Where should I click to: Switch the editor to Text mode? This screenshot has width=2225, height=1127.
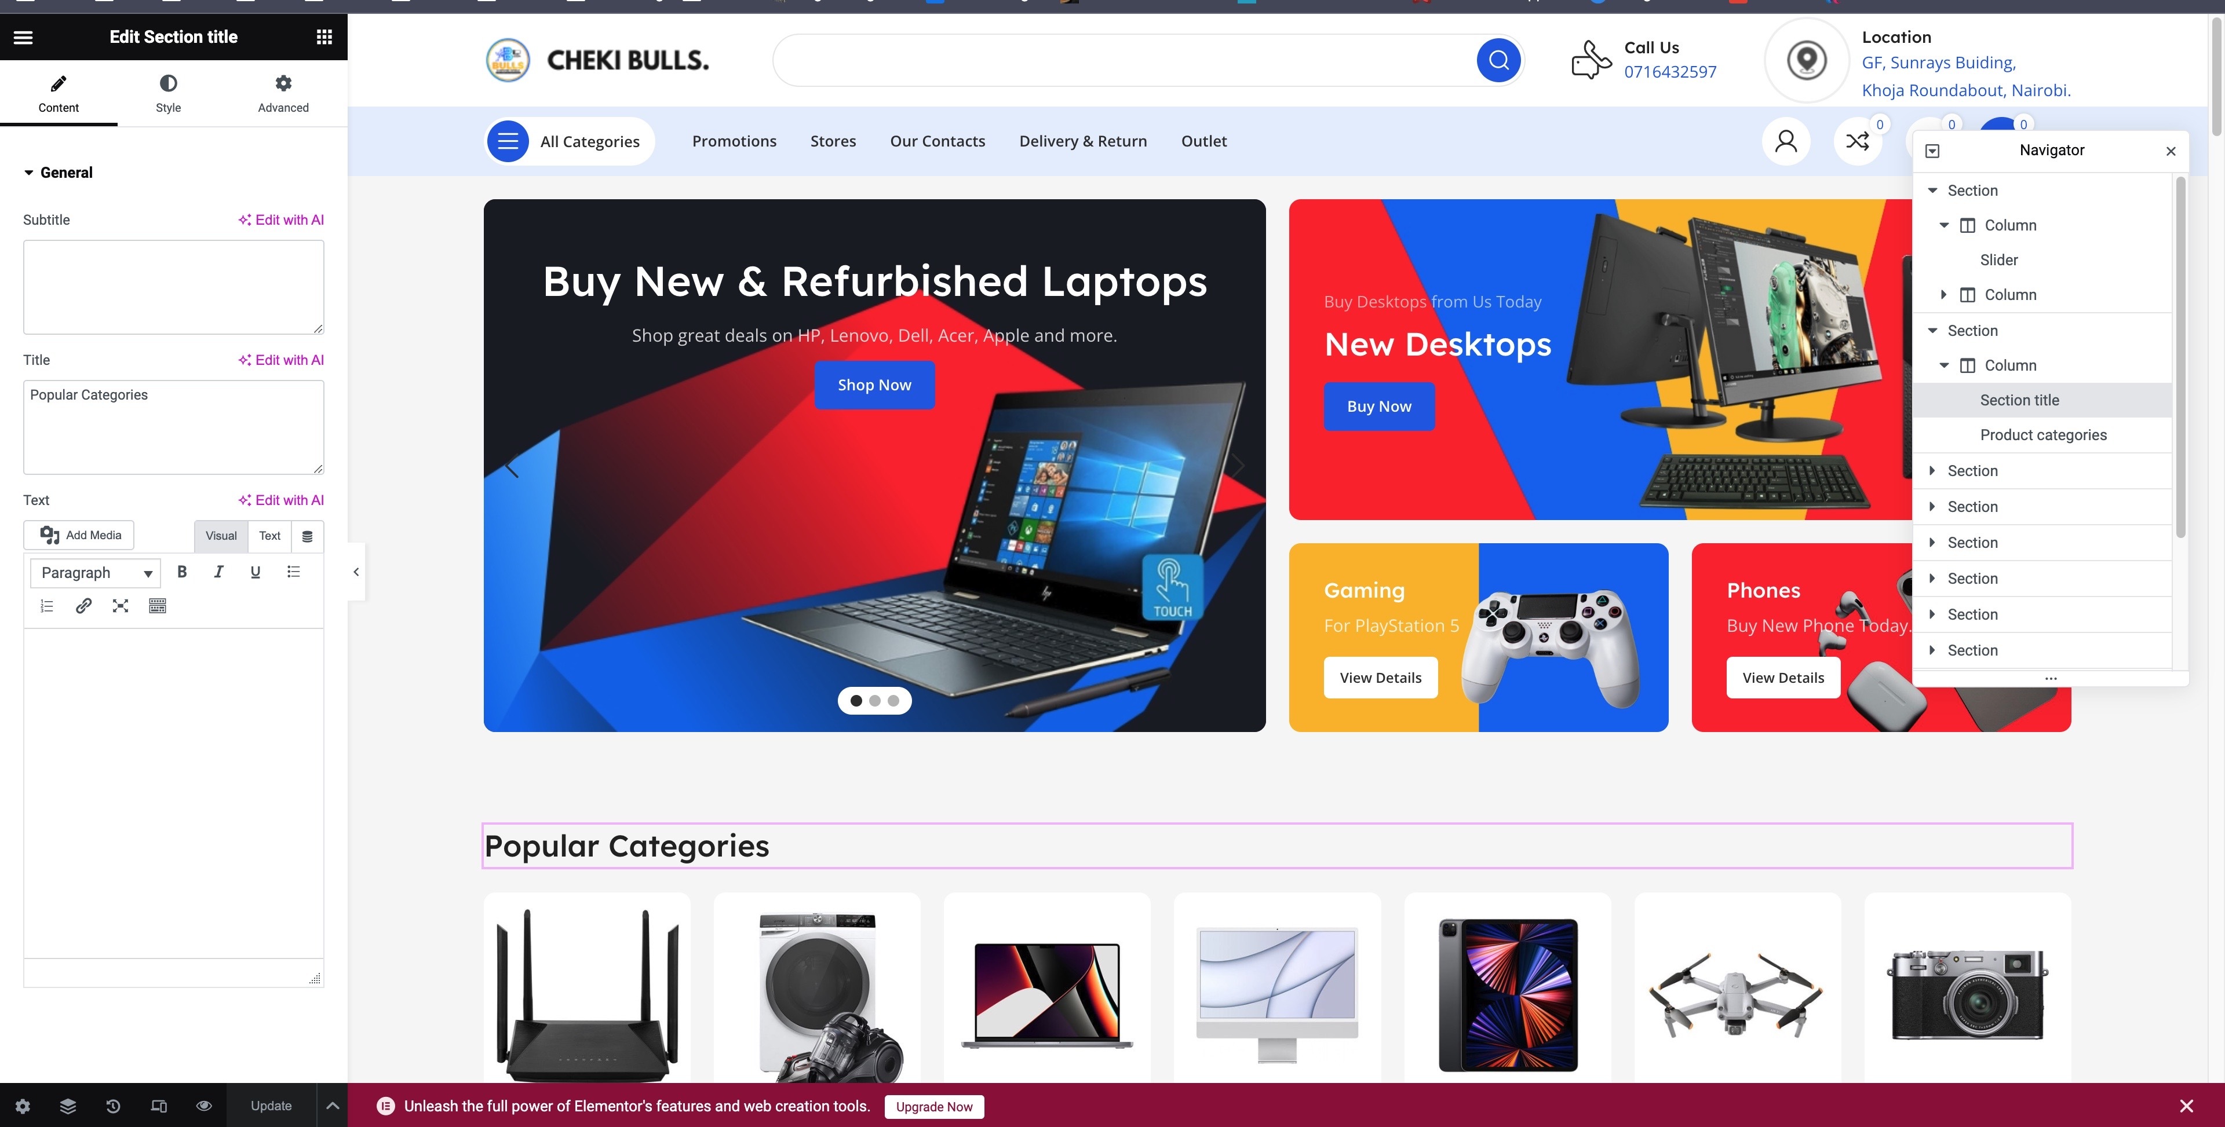coord(269,536)
